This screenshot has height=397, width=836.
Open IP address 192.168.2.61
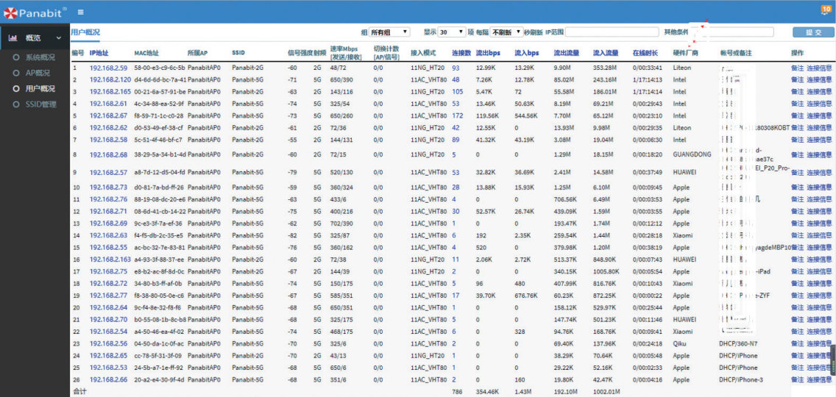(109, 104)
